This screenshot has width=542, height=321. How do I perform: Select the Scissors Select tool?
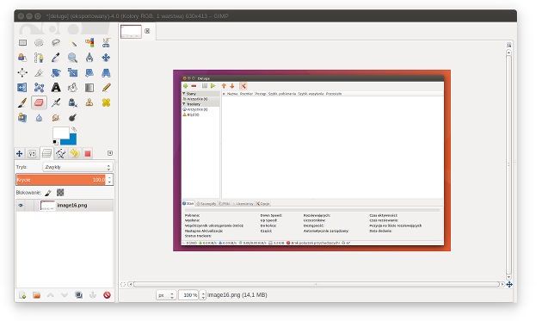click(x=106, y=42)
